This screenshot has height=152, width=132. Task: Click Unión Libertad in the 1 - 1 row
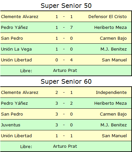click(x=16, y=136)
